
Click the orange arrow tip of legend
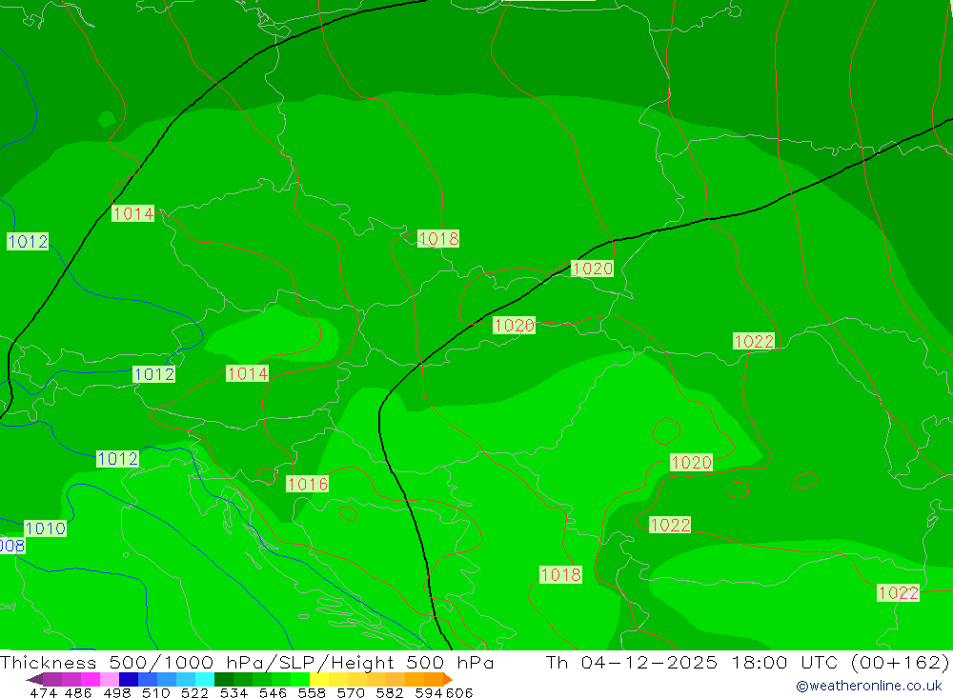coord(448,680)
